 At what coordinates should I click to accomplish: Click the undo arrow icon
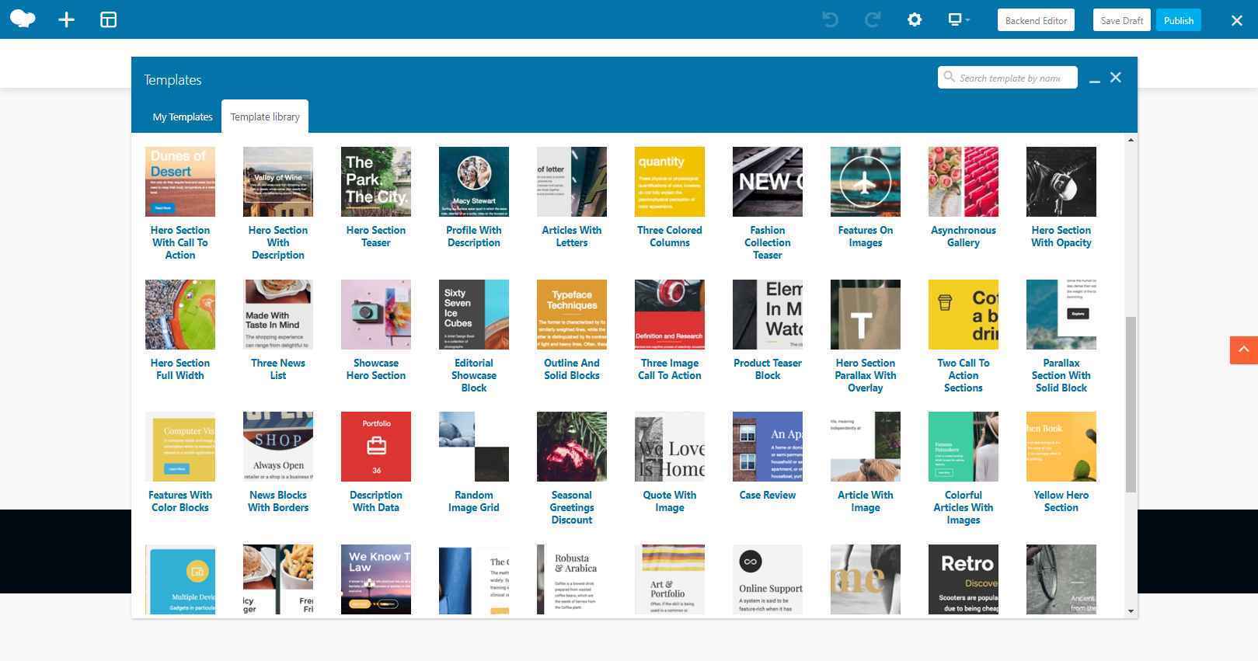pos(831,20)
